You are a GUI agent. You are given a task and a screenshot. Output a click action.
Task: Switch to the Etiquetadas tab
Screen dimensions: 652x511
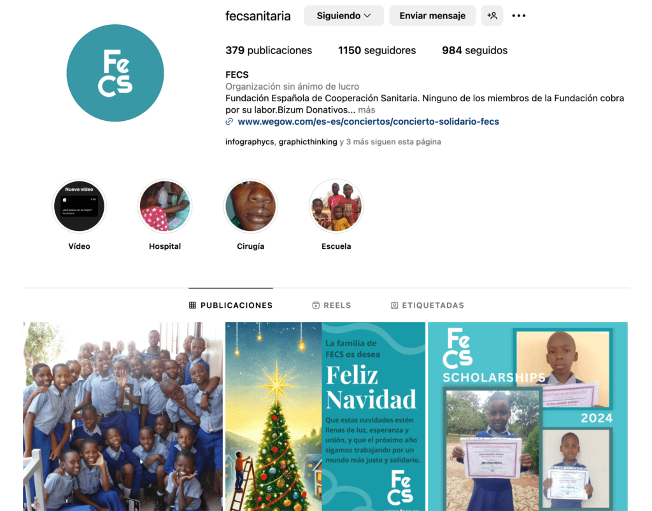[x=427, y=305]
